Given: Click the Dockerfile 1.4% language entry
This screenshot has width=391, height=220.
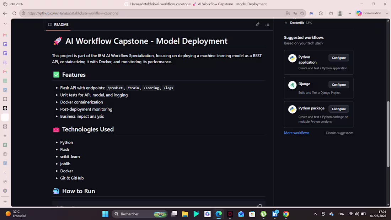Looking at the screenshot, I should (x=299, y=23).
